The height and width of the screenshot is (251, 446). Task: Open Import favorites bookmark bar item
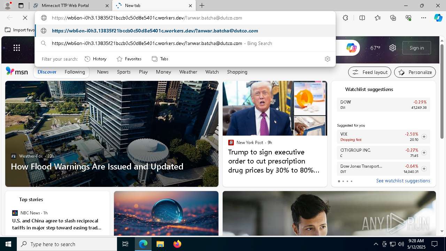[20, 30]
